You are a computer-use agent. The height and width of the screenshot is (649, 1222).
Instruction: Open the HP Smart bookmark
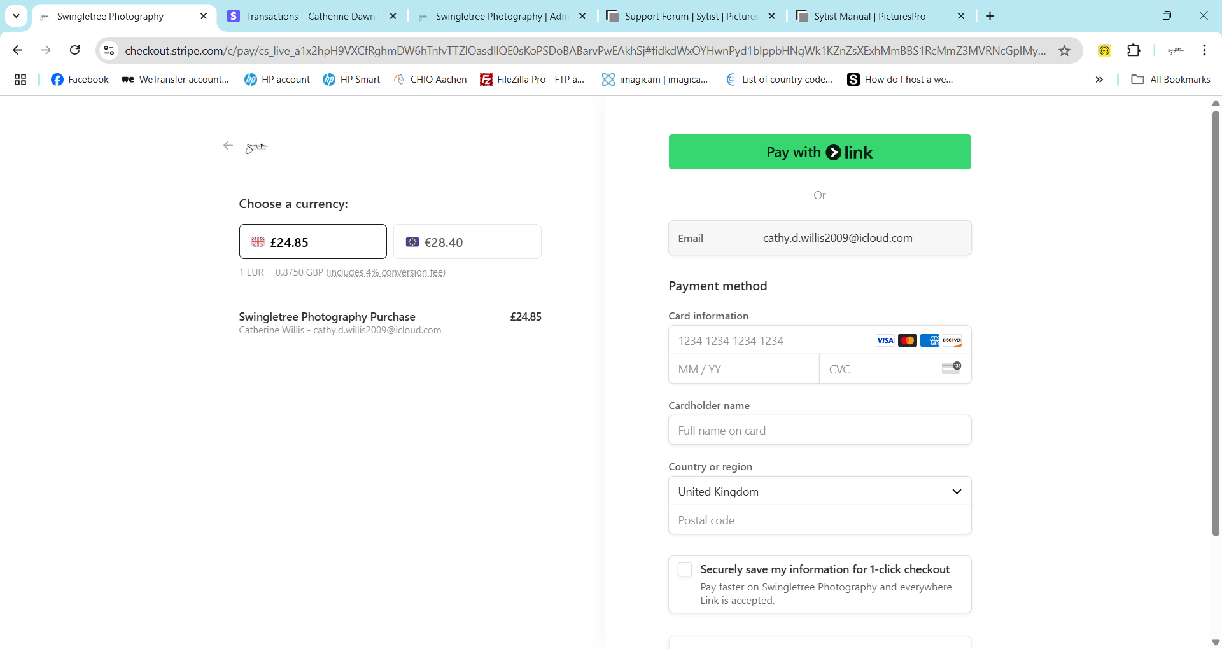click(x=352, y=80)
